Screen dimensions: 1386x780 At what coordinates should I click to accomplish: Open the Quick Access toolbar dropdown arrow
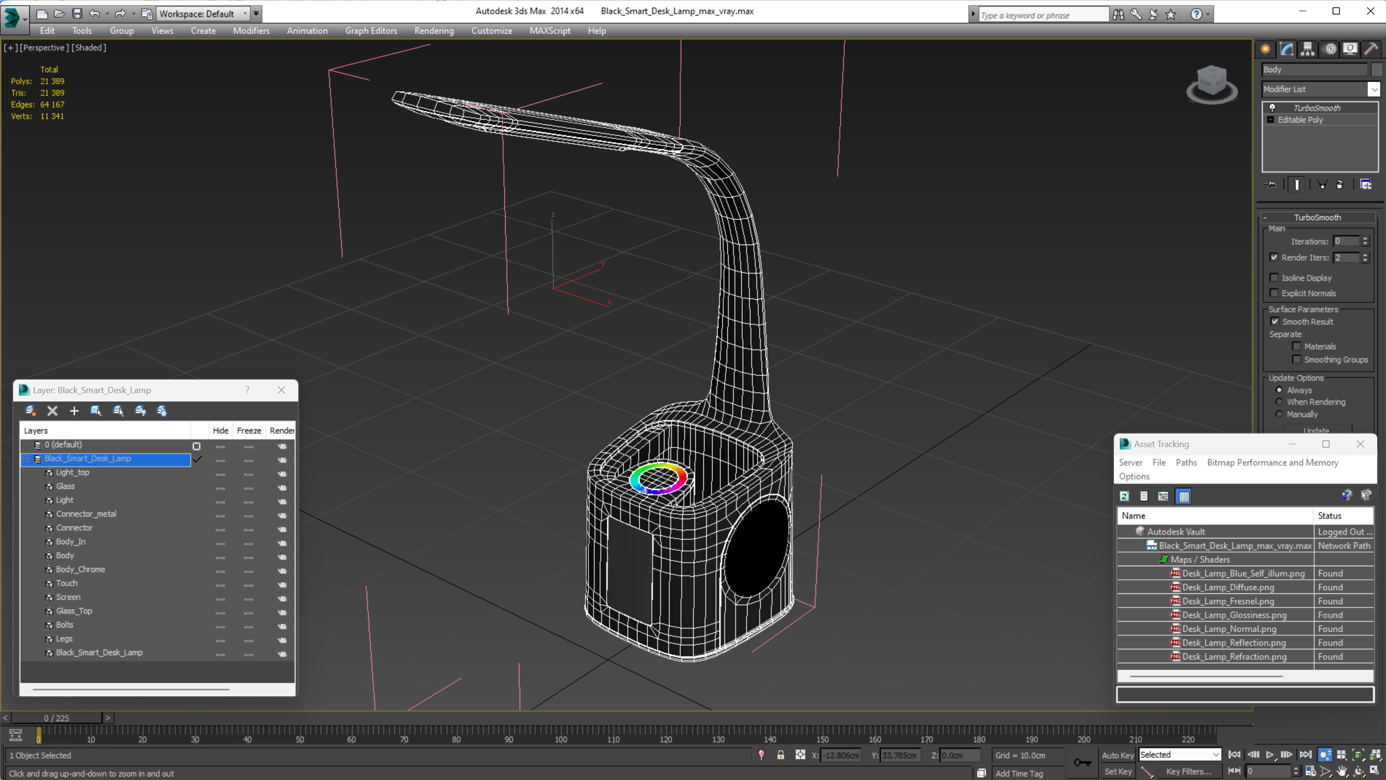click(x=256, y=14)
